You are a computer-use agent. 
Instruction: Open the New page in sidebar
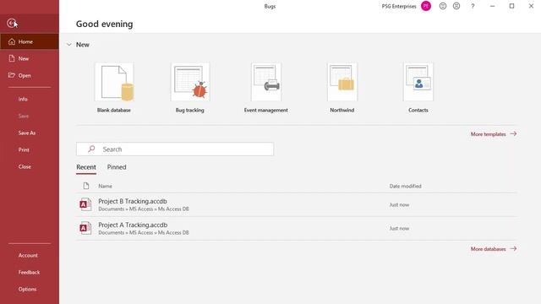[x=30, y=58]
